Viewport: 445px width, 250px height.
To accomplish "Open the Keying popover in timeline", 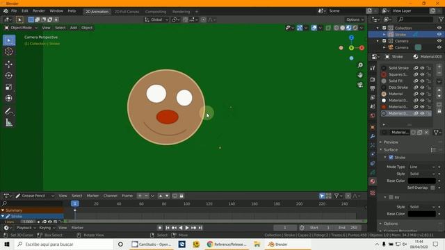I will [x=47, y=228].
